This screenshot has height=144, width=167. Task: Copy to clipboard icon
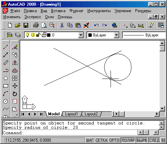[x=70, y=25]
